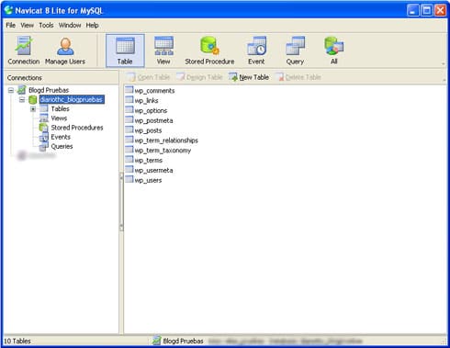Switch to the View objects toolbar button

(163, 51)
